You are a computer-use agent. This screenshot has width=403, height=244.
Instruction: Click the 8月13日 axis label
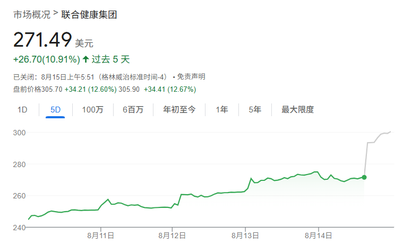point(245,236)
